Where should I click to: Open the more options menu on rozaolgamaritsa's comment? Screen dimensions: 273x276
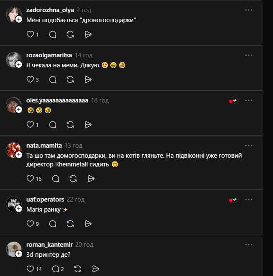249,55
